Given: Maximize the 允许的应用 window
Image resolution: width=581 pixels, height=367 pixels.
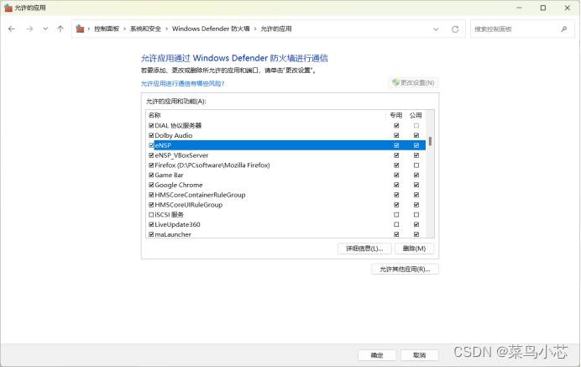Looking at the screenshot, I should point(543,8).
